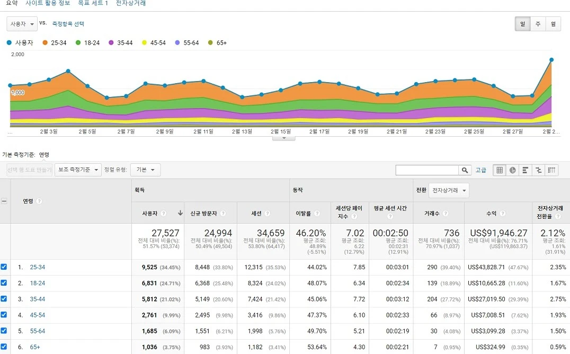570x354 pixels.
Task: Click the search magnifier button
Action: tap(465, 170)
